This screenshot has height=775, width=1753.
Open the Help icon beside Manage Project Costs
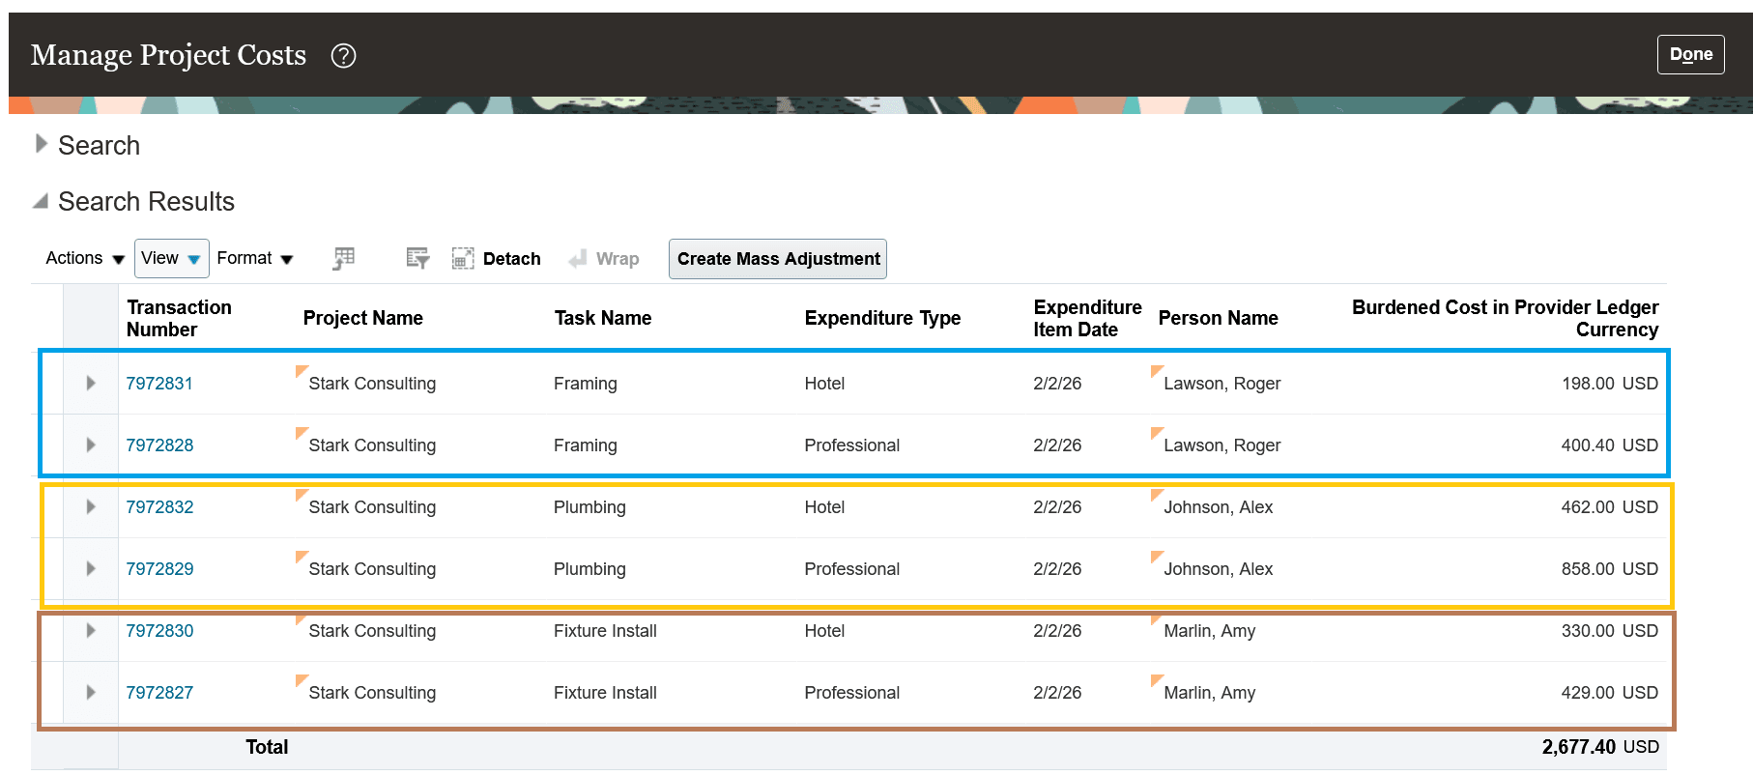click(x=343, y=56)
